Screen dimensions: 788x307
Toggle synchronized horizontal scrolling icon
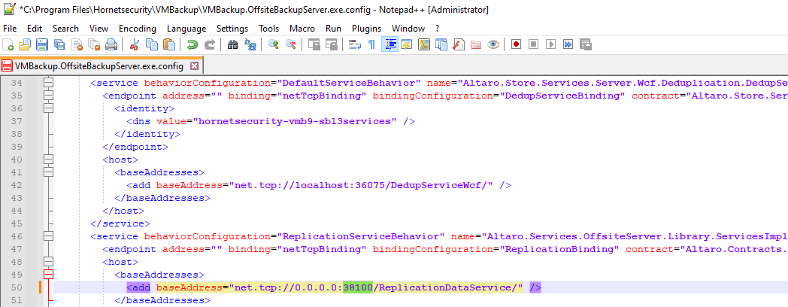point(331,45)
